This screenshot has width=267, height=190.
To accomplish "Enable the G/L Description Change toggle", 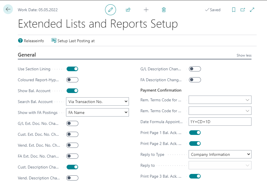I will click(195, 69).
